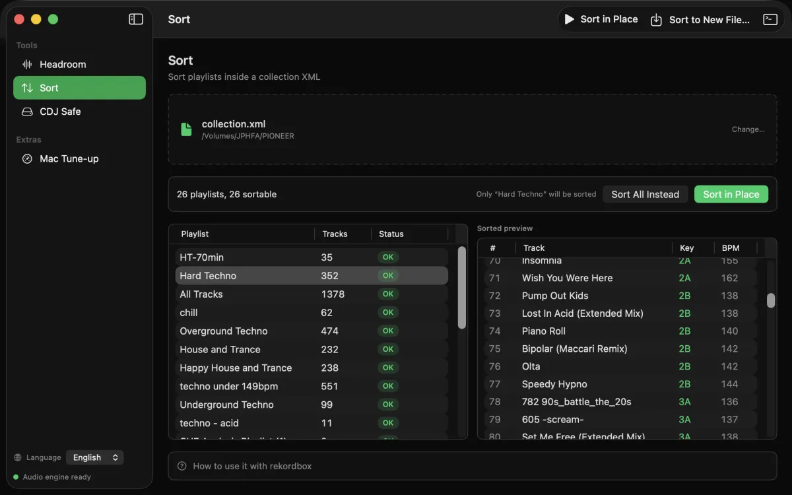Viewport: 792px width, 495px height.
Task: Click the Key column header in preview
Action: [686, 248]
